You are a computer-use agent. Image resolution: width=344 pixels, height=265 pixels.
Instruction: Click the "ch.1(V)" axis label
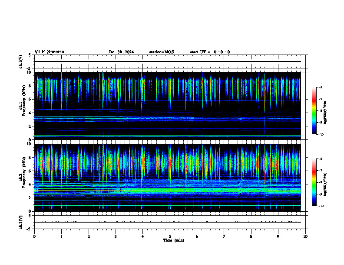20,61
